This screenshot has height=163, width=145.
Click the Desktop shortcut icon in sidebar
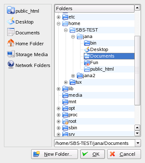tap(11, 21)
